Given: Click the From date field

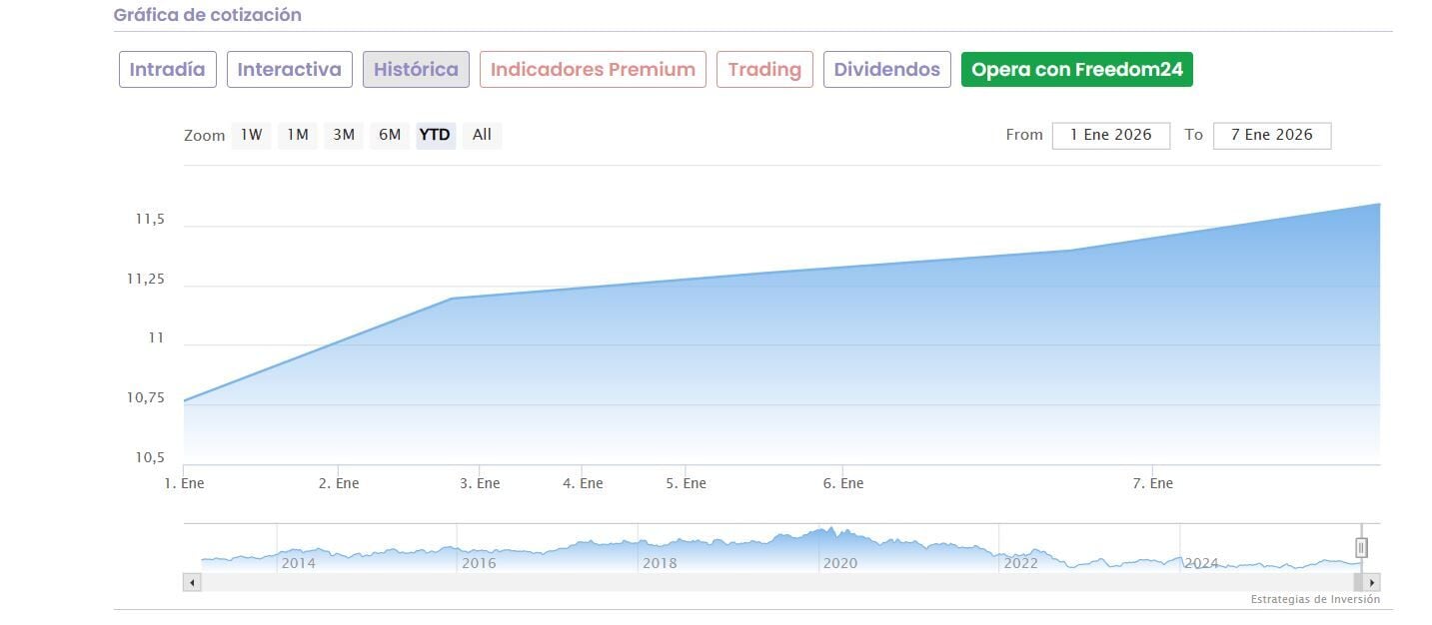Looking at the screenshot, I should click(1110, 135).
